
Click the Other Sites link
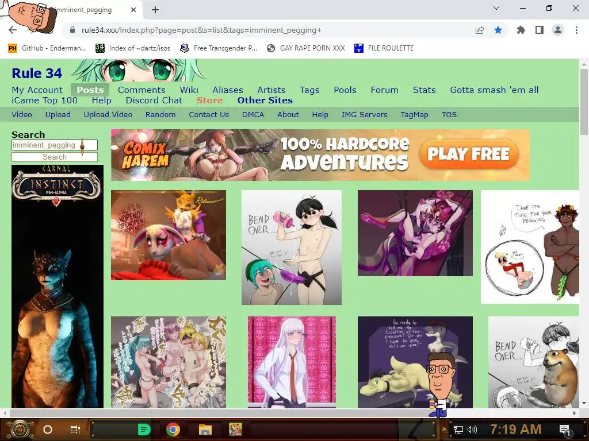coord(265,100)
